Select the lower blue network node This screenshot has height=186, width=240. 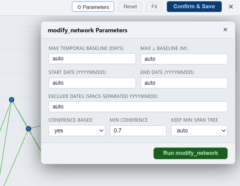point(28,128)
